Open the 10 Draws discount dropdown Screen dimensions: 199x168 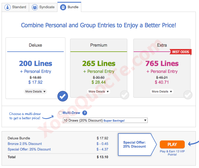pos(105,120)
